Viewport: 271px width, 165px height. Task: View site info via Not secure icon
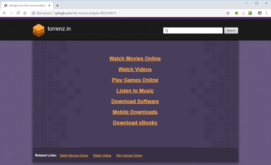34,13
